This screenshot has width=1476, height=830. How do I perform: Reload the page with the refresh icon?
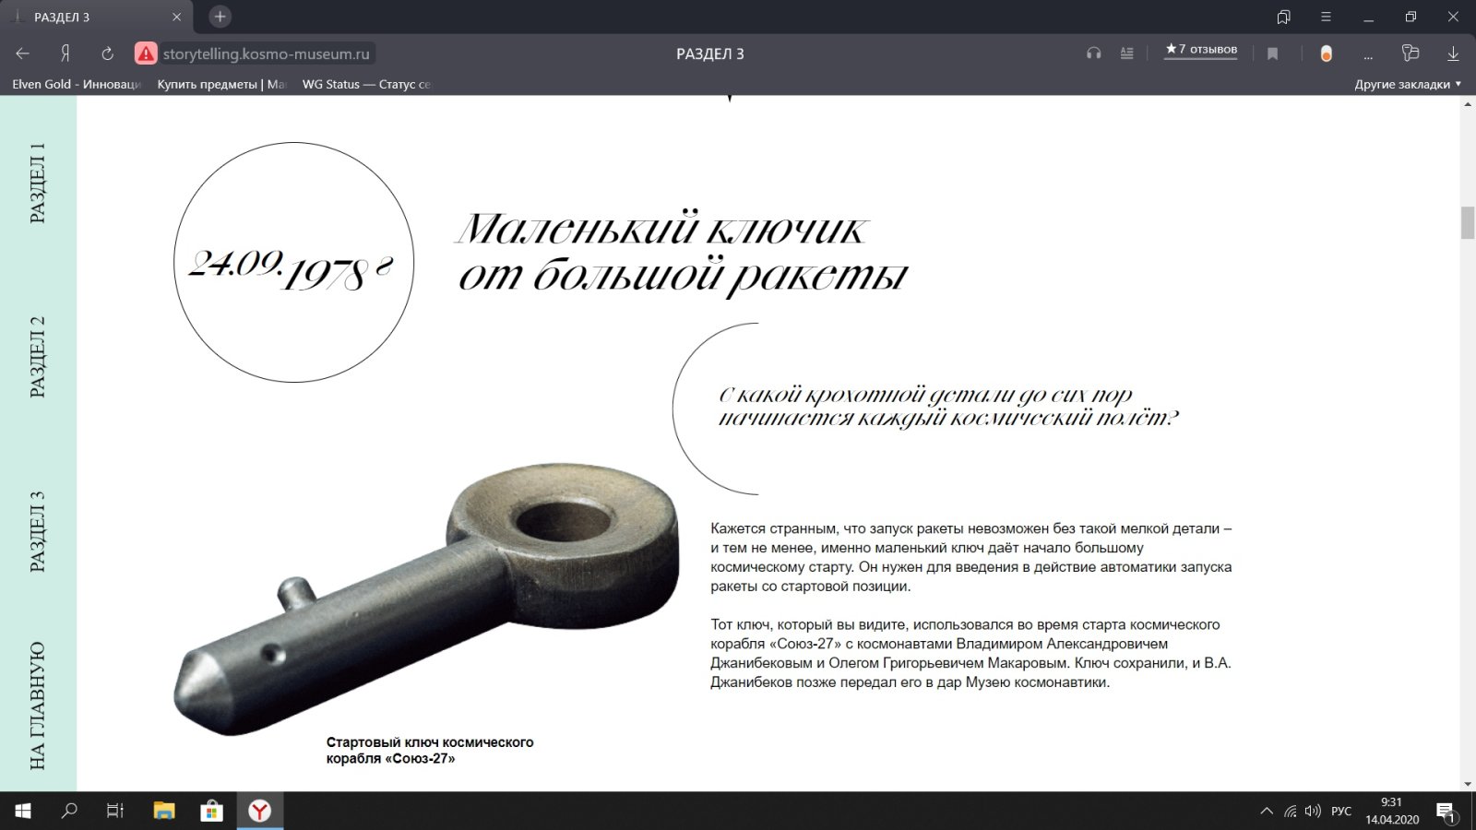click(x=107, y=53)
